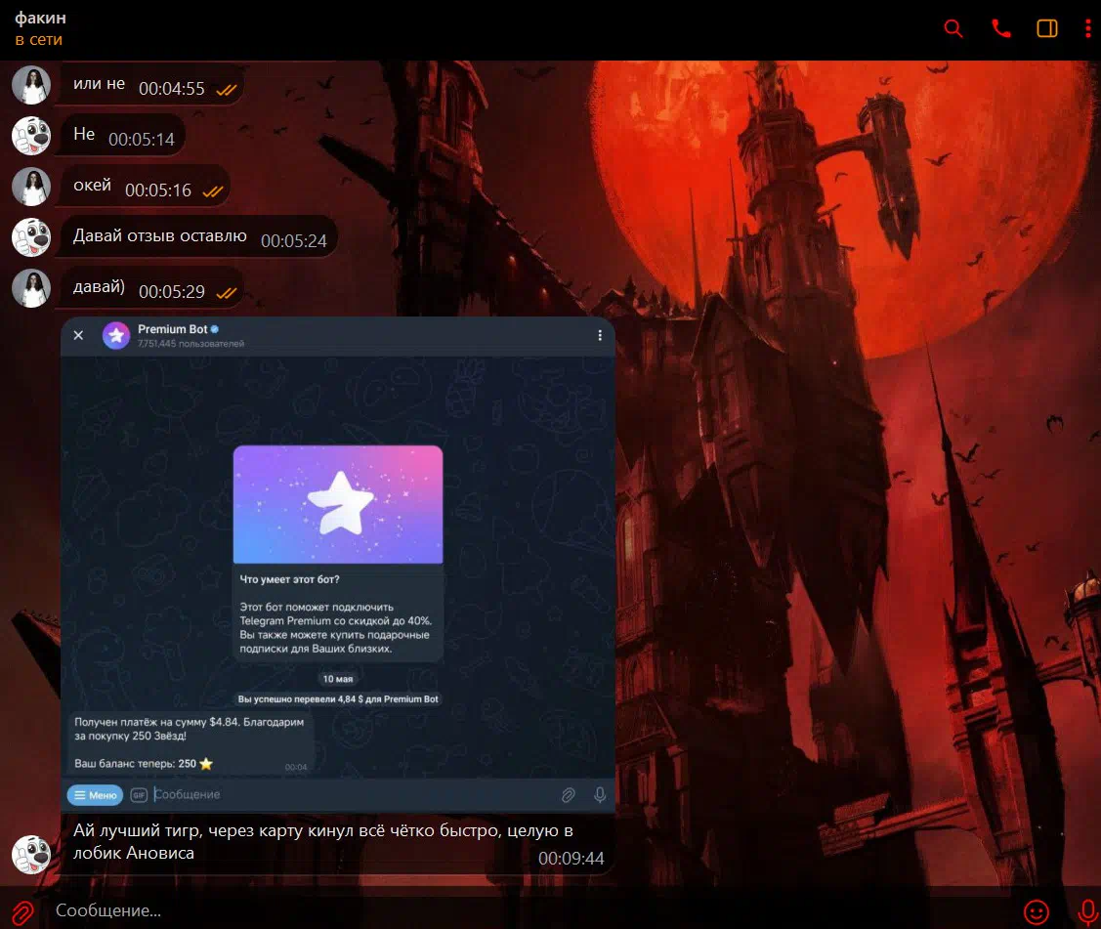This screenshot has height=929, width=1101.
Task: Open search in the chat header
Action: tap(953, 28)
